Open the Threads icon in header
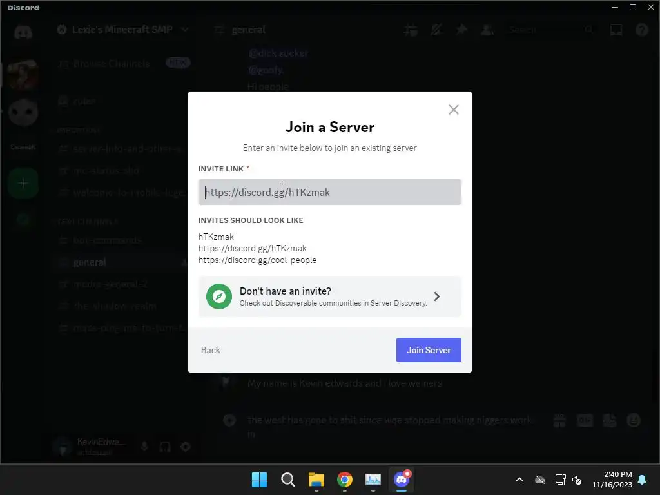Screen dimensions: 660x495 tap(411, 30)
